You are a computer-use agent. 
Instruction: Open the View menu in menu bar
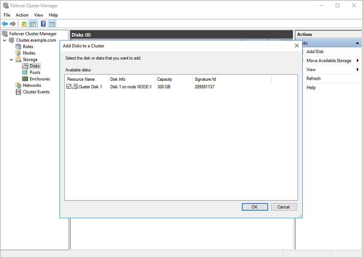38,15
